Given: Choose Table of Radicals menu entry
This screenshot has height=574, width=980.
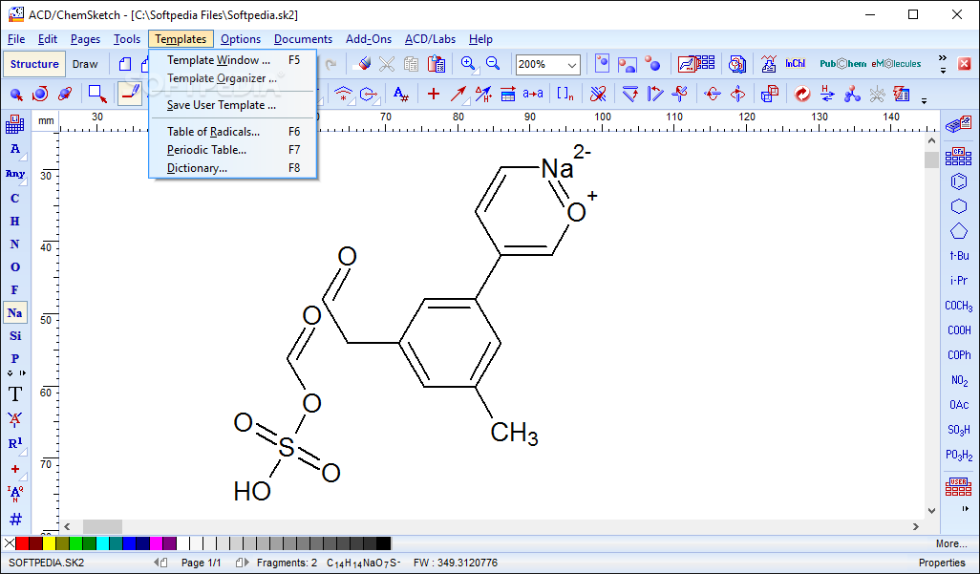Looking at the screenshot, I should 233,132.
